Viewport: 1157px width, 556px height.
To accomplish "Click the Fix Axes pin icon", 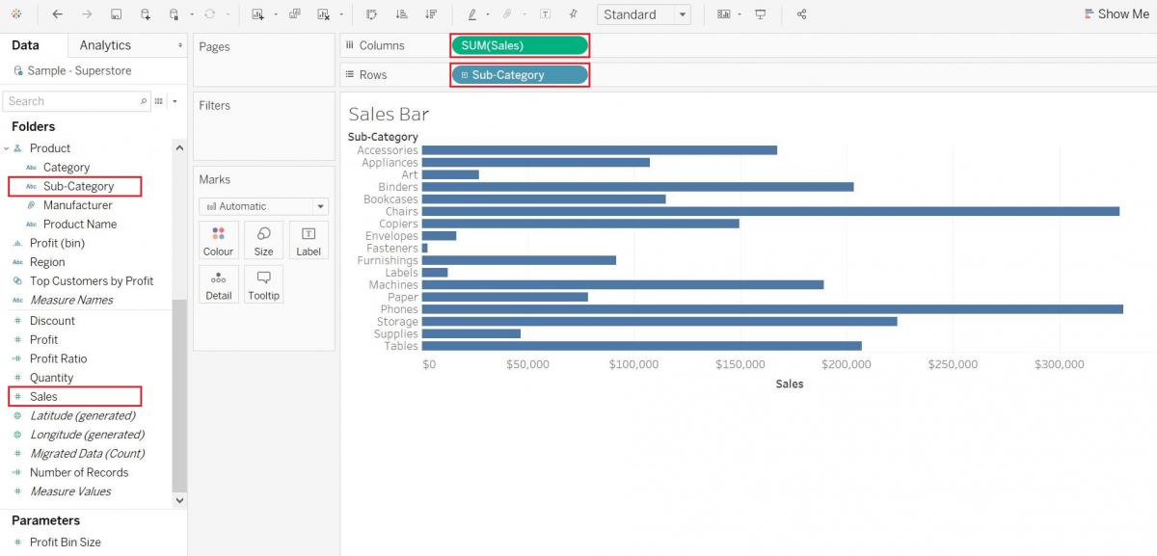I will (x=574, y=14).
